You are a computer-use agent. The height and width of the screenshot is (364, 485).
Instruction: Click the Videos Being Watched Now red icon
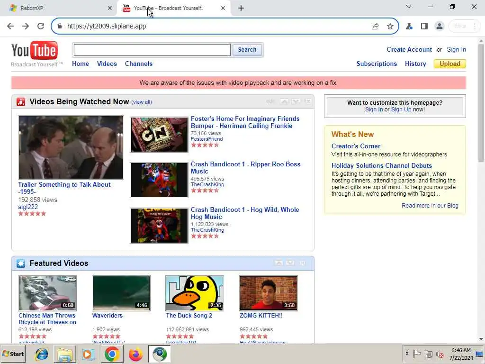(21, 102)
